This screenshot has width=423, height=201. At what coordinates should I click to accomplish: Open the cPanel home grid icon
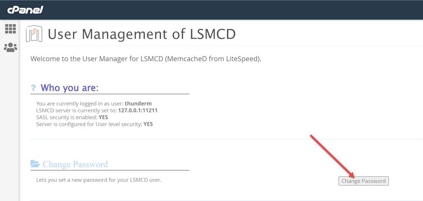(x=11, y=29)
